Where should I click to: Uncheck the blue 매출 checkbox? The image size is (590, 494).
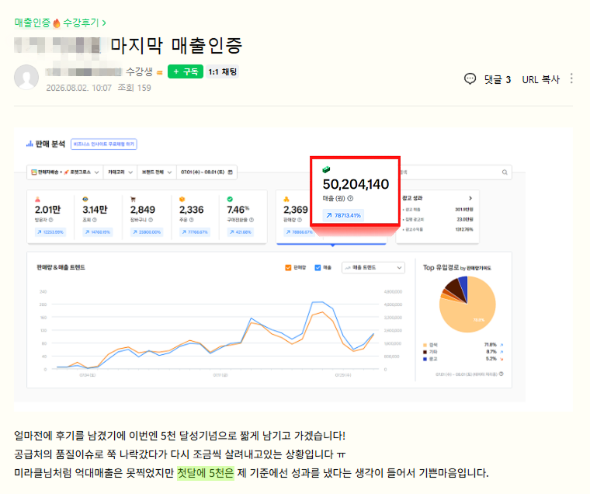point(318,267)
